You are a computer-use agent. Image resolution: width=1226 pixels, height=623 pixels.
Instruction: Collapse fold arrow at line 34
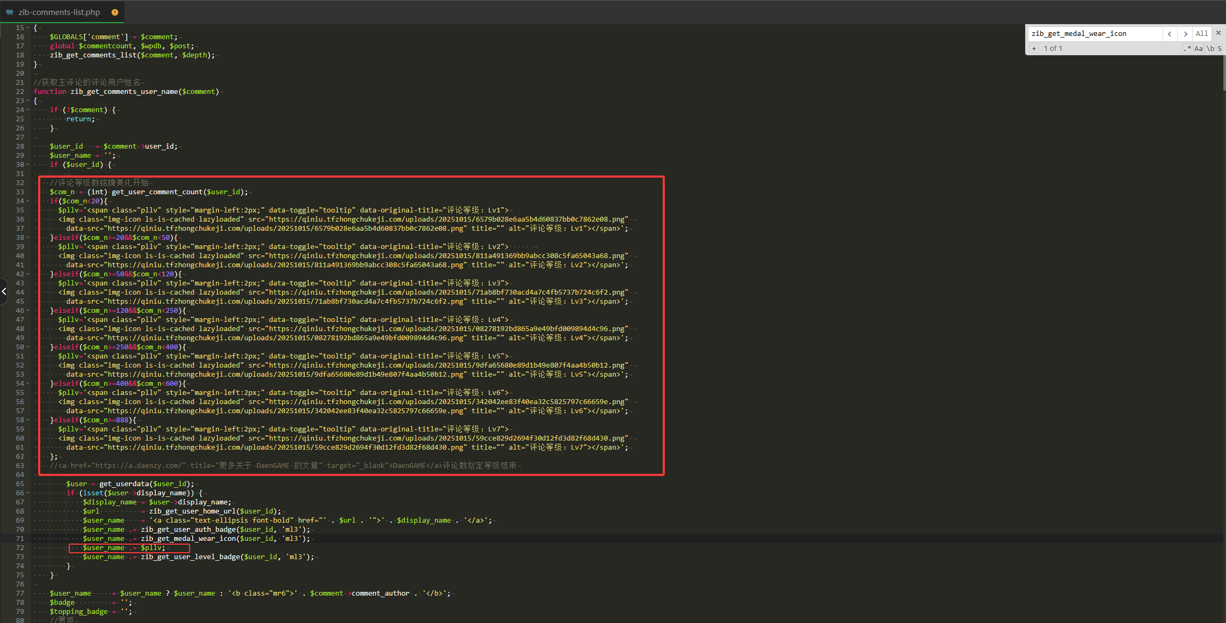[x=28, y=201]
